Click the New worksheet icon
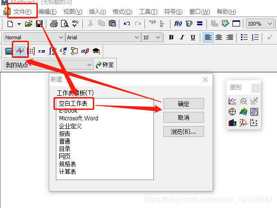The width and height of the screenshot is (277, 208). pos(10,24)
